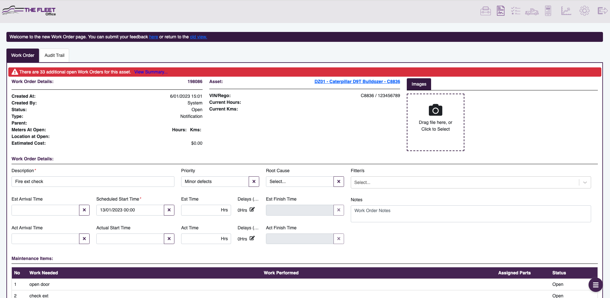
Task: Click the logout arrow icon
Action: coord(602,11)
